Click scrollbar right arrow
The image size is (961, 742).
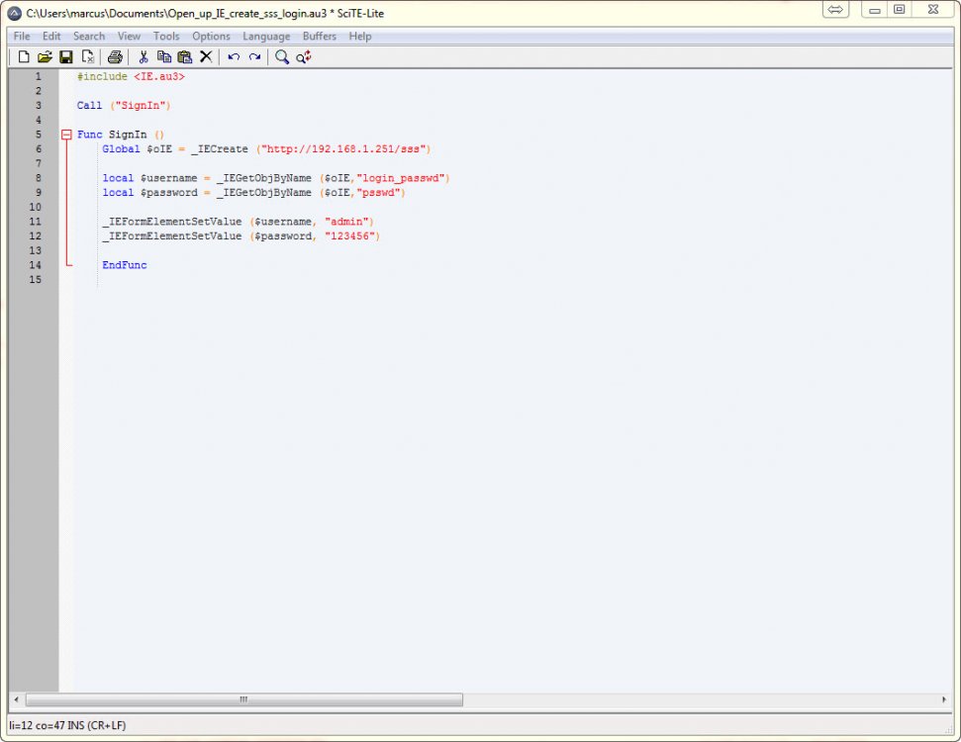click(944, 699)
